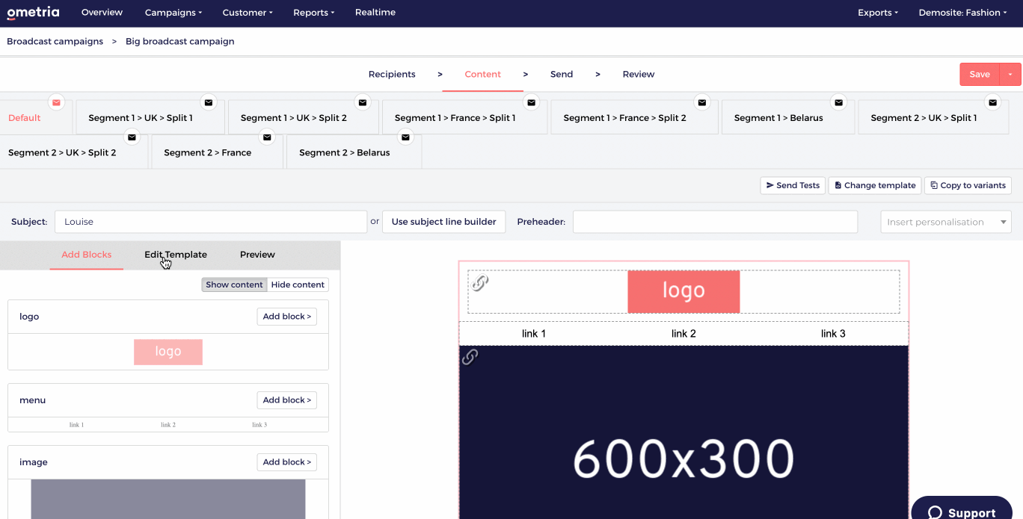Switch to the Add Blocks tab
The image size is (1023, 519).
[87, 255]
